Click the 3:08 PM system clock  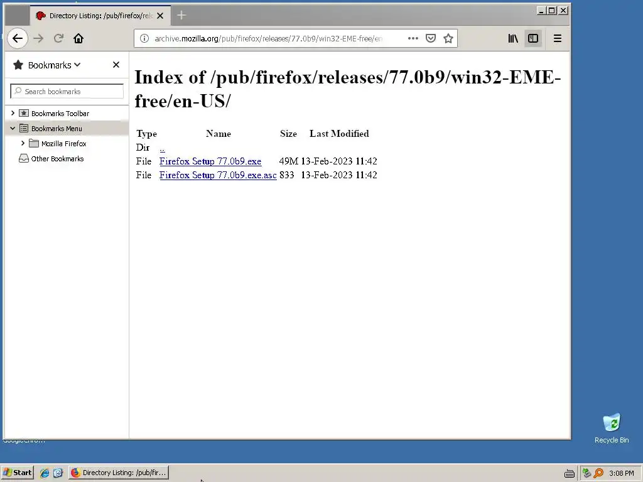point(621,473)
